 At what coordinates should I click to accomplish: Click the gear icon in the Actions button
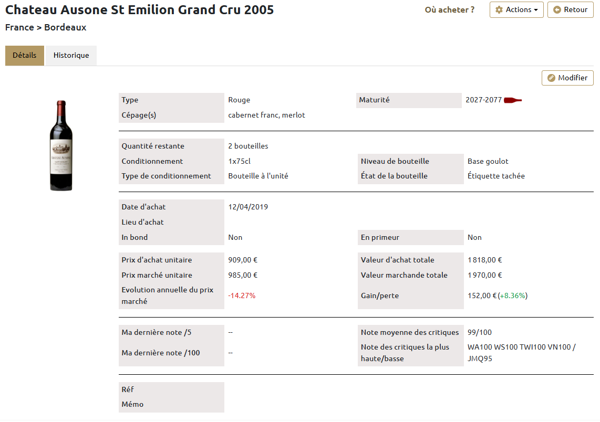coord(499,9)
